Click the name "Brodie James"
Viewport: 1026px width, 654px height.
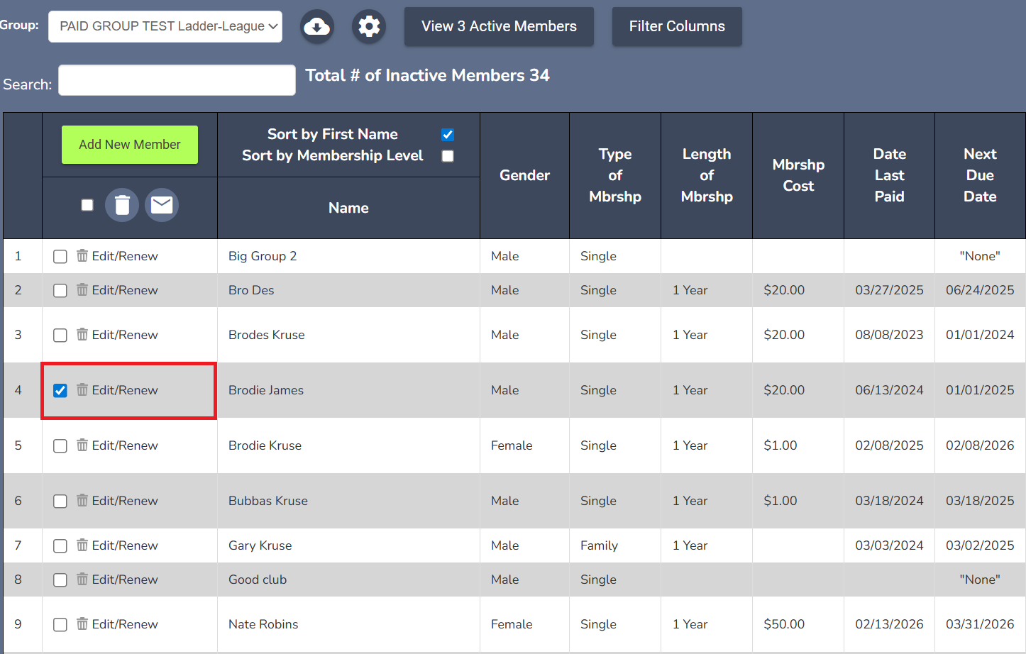[x=266, y=390]
